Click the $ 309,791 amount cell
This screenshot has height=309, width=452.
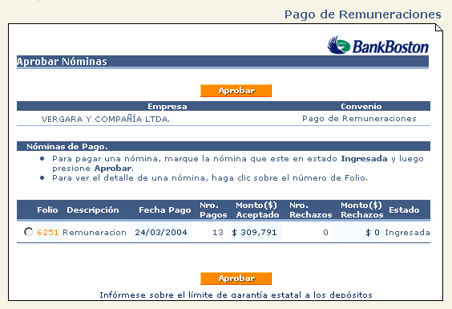254,233
